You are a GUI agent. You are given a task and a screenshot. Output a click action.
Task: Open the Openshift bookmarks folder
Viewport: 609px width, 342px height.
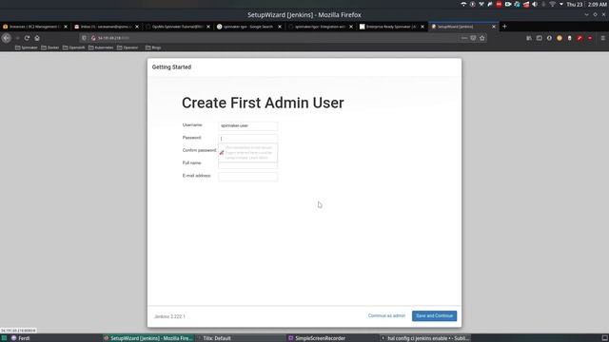click(74, 47)
